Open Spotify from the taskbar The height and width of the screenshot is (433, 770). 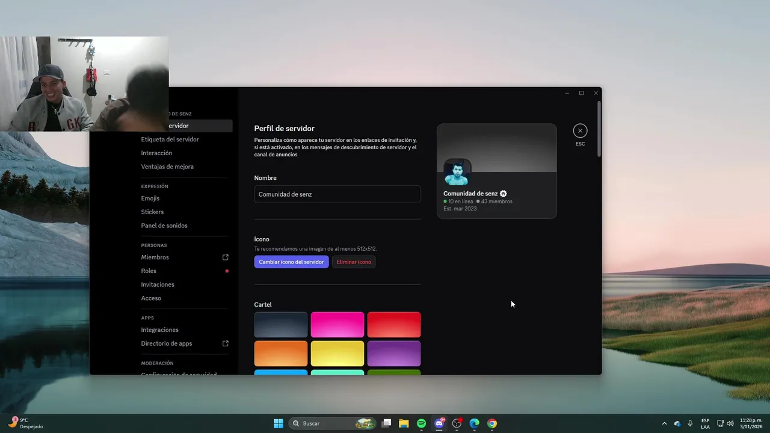point(422,423)
